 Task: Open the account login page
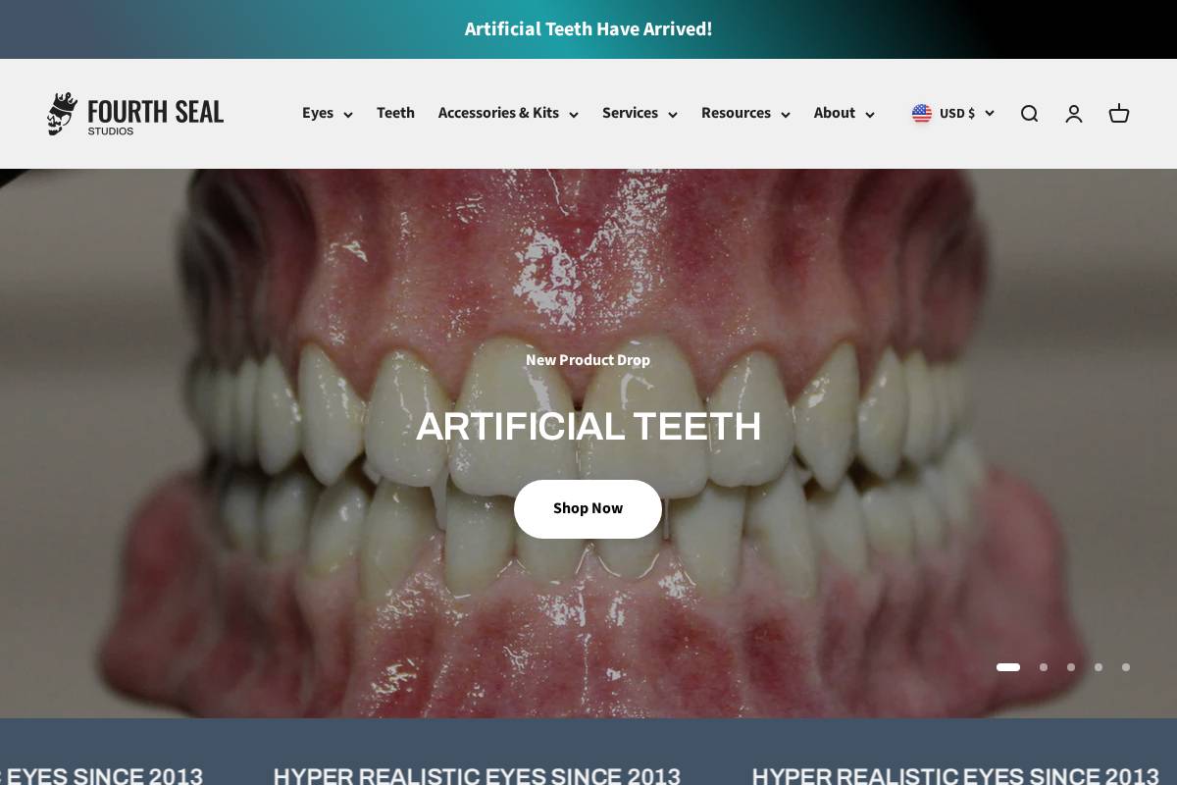pos(1074,114)
